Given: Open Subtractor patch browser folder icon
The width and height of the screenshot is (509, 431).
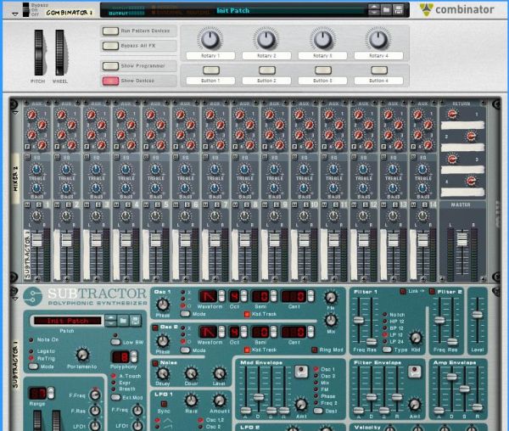Looking at the screenshot, I should (x=123, y=321).
